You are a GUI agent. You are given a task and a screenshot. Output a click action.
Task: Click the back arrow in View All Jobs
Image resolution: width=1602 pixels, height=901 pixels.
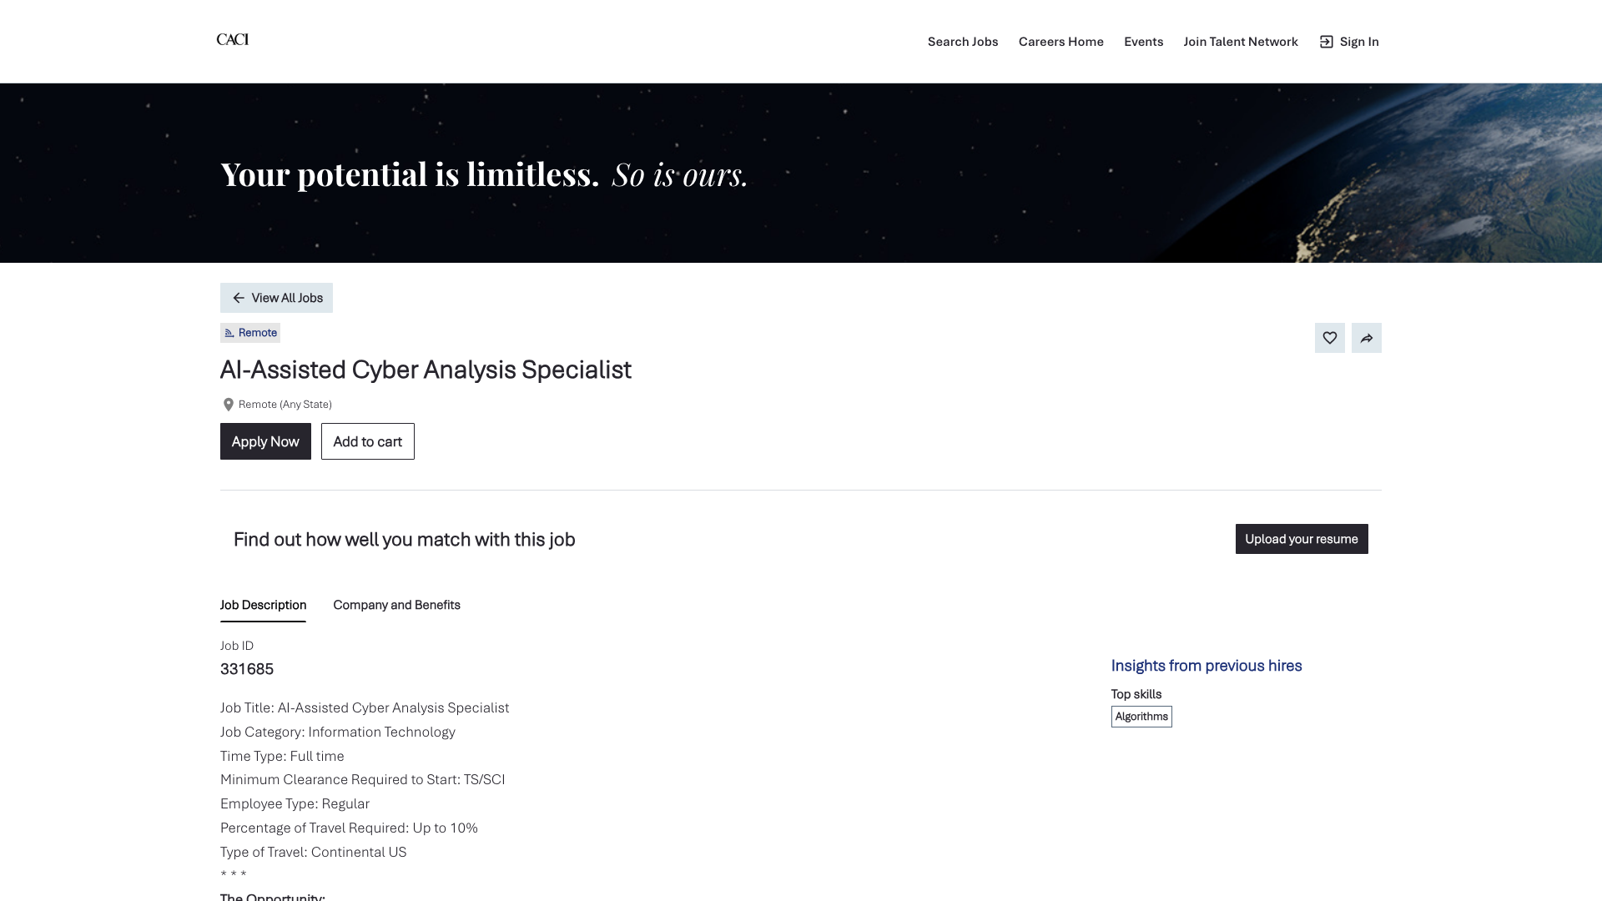pyautogui.click(x=239, y=298)
